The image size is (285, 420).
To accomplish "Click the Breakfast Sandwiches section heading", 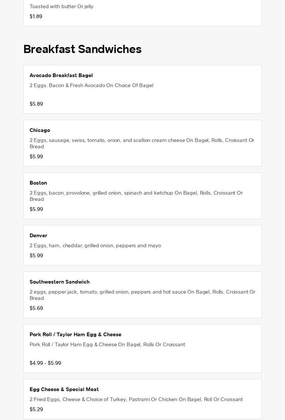I will [x=82, y=49].
